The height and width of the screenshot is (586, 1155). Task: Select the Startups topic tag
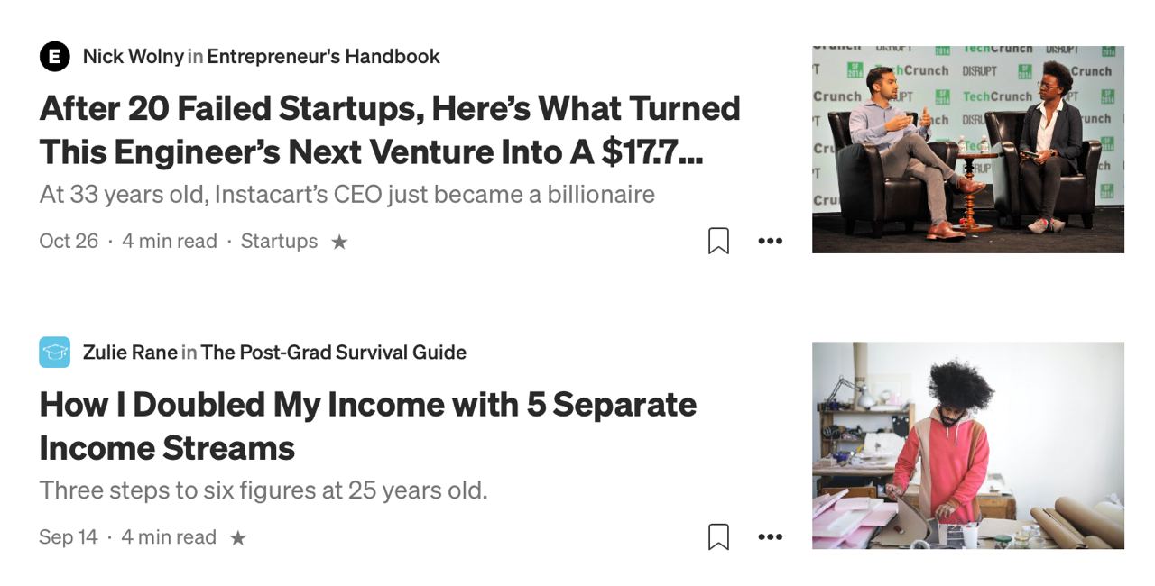click(279, 241)
